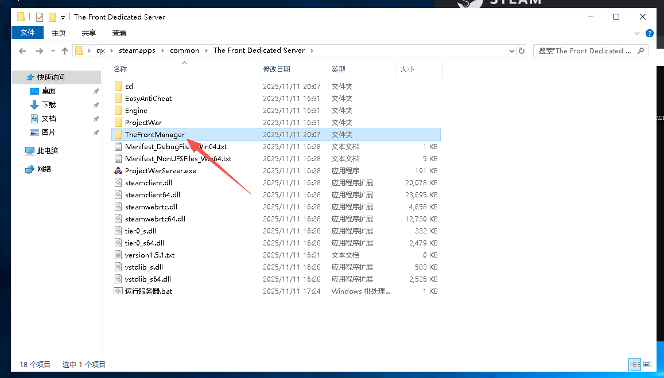Click the back navigation arrow
The height and width of the screenshot is (378, 664).
(x=22, y=50)
